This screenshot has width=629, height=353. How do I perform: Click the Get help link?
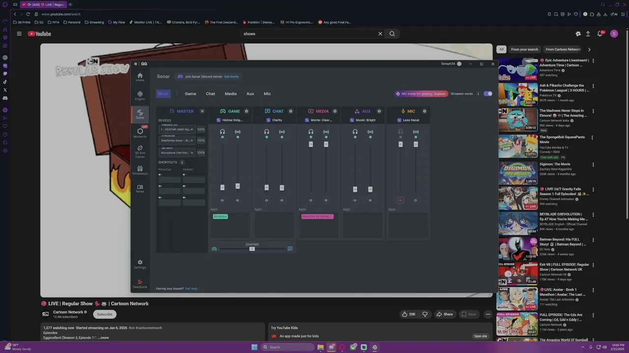coord(191,289)
